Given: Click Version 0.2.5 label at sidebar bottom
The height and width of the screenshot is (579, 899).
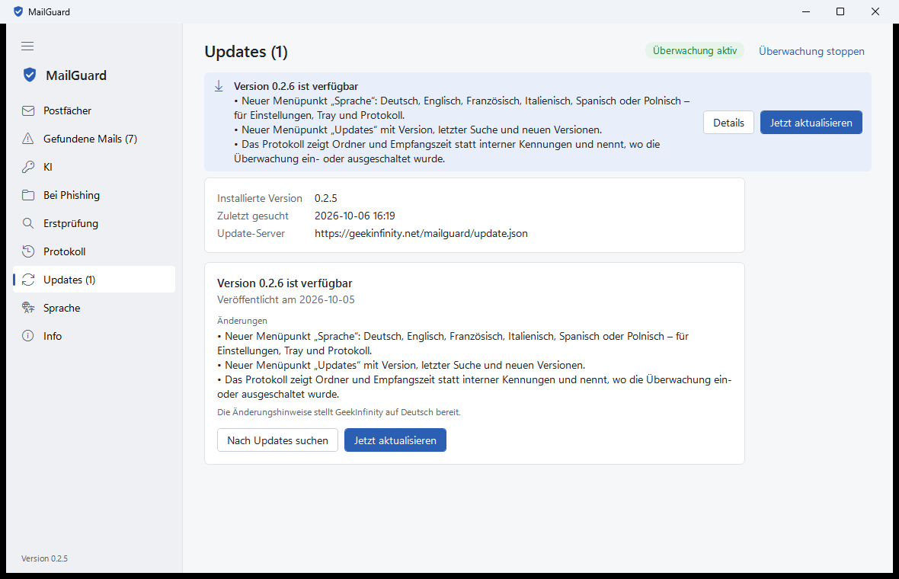Looking at the screenshot, I should point(45,558).
